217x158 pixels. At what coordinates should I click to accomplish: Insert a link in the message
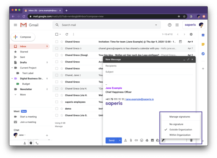pyautogui.click(x=136, y=140)
